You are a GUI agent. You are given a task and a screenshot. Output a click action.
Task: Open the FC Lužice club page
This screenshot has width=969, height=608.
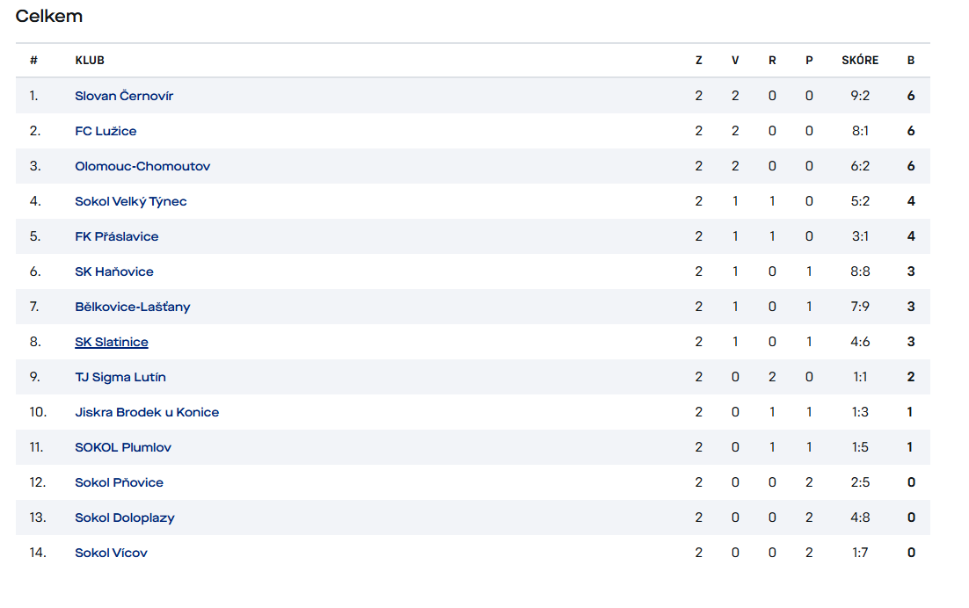(106, 131)
